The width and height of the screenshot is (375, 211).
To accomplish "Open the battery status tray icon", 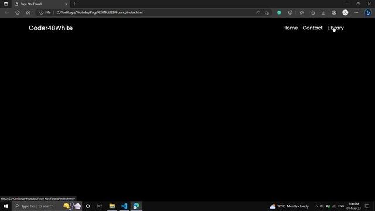I will click(x=328, y=206).
